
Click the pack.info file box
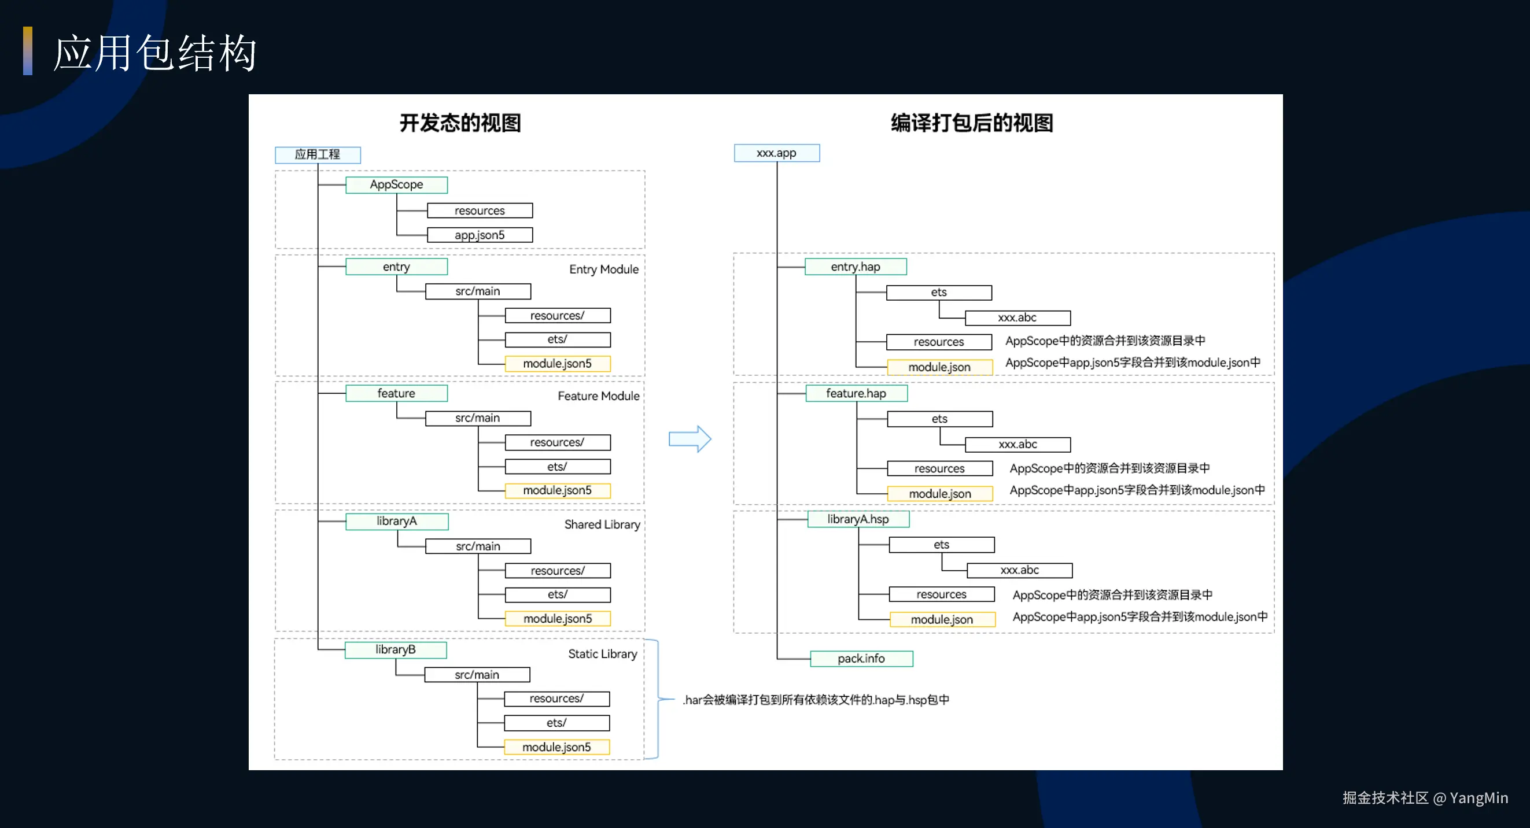point(861,659)
